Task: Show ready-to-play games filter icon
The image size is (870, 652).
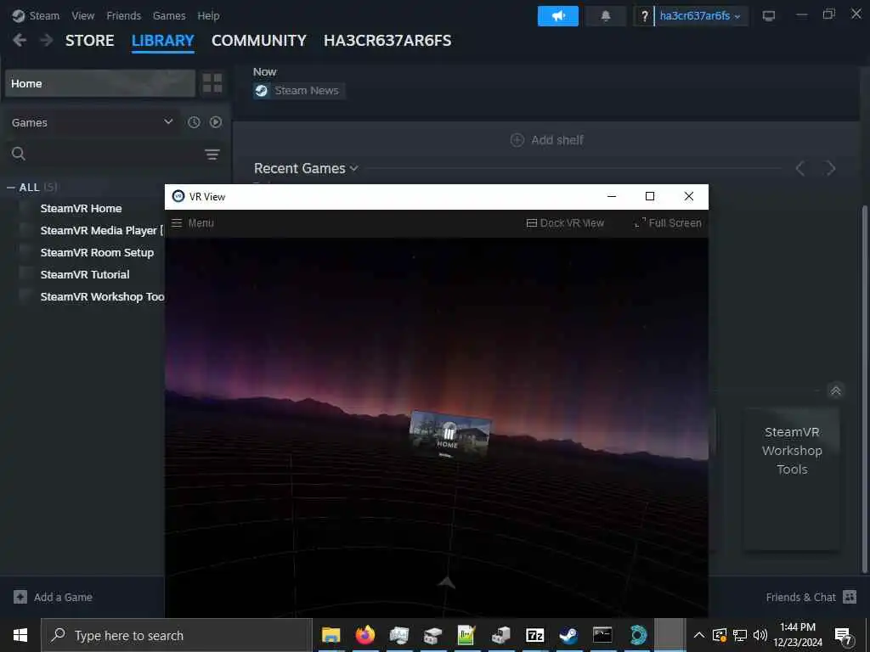Action: (x=216, y=122)
